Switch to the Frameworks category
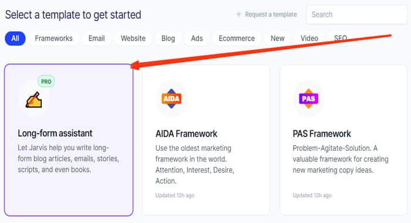This screenshot has height=223, width=411. pyautogui.click(x=54, y=39)
